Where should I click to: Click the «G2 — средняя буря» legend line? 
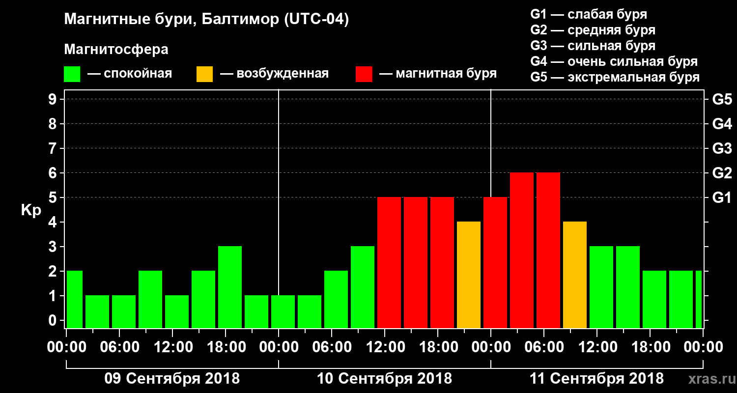pyautogui.click(x=593, y=30)
